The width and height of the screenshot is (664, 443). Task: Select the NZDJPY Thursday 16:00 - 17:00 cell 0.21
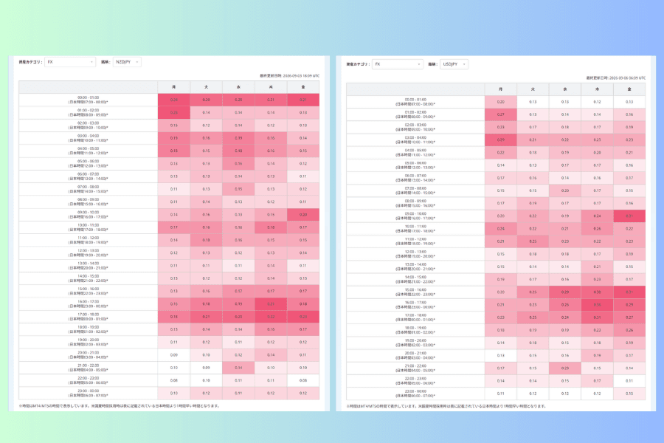(271, 304)
